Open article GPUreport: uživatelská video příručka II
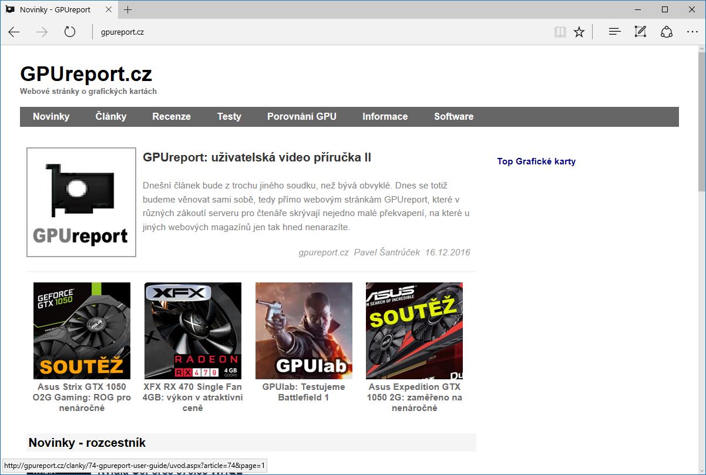Viewport: 706px width, 475px height. click(257, 157)
